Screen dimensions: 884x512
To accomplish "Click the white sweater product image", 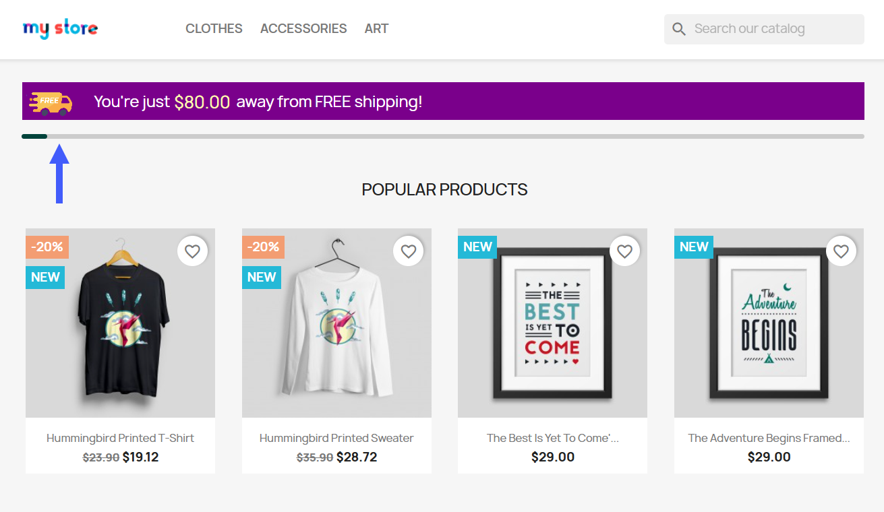I will 336,323.
